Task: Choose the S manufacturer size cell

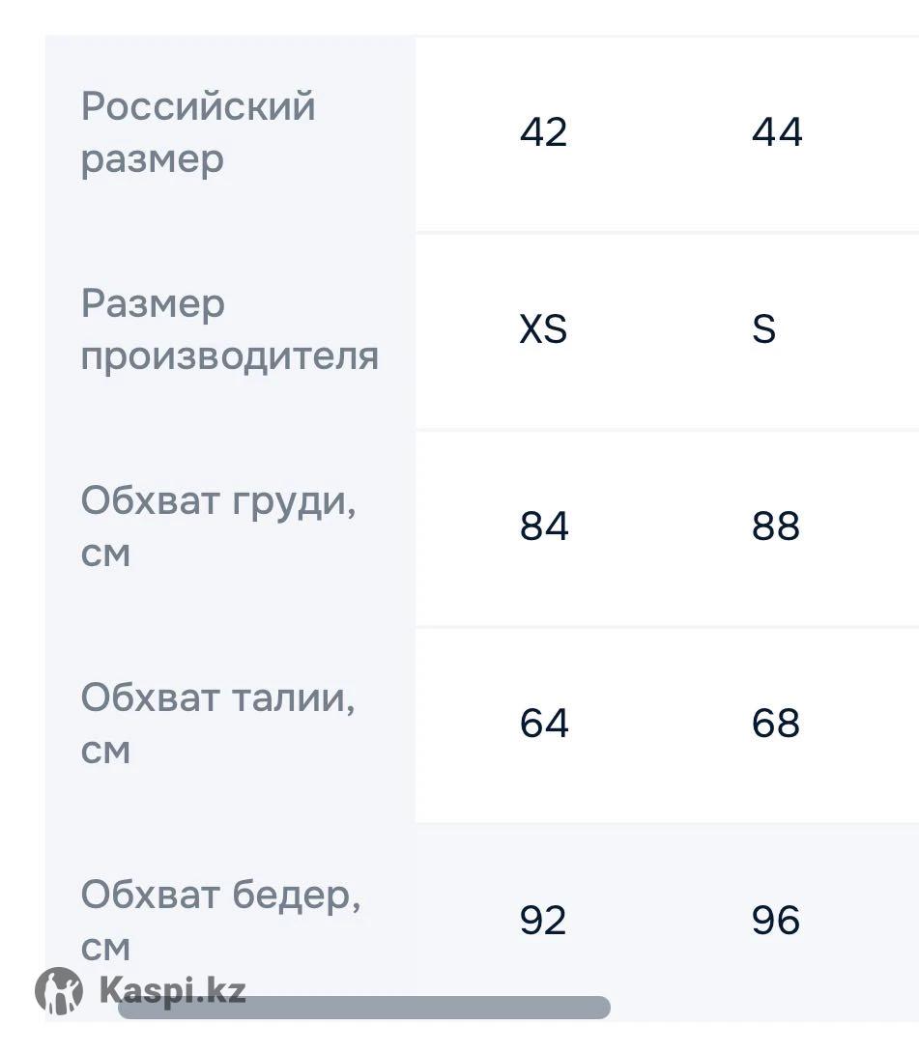Action: coord(763,330)
